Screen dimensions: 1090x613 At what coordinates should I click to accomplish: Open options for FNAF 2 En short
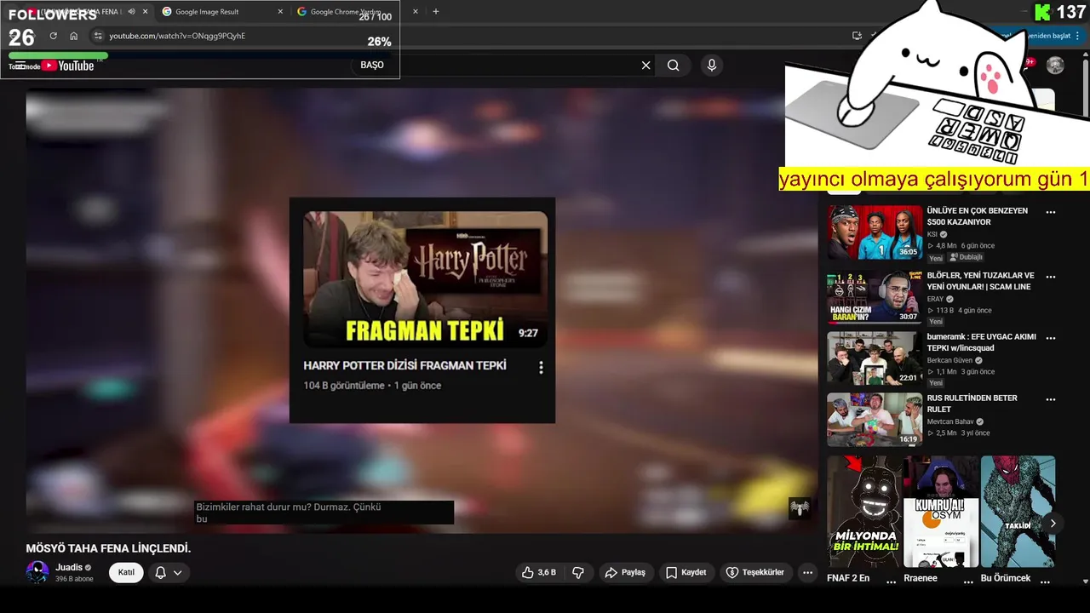(891, 581)
